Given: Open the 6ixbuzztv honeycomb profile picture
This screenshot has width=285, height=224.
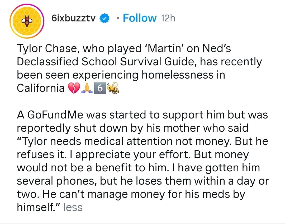Looking at the screenshot, I should click(27, 21).
